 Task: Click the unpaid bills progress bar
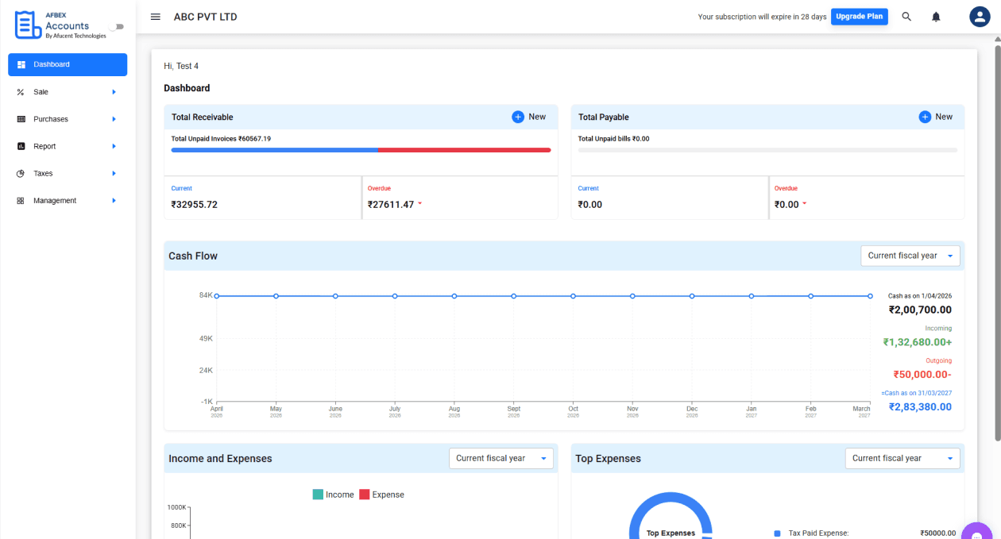pos(767,150)
